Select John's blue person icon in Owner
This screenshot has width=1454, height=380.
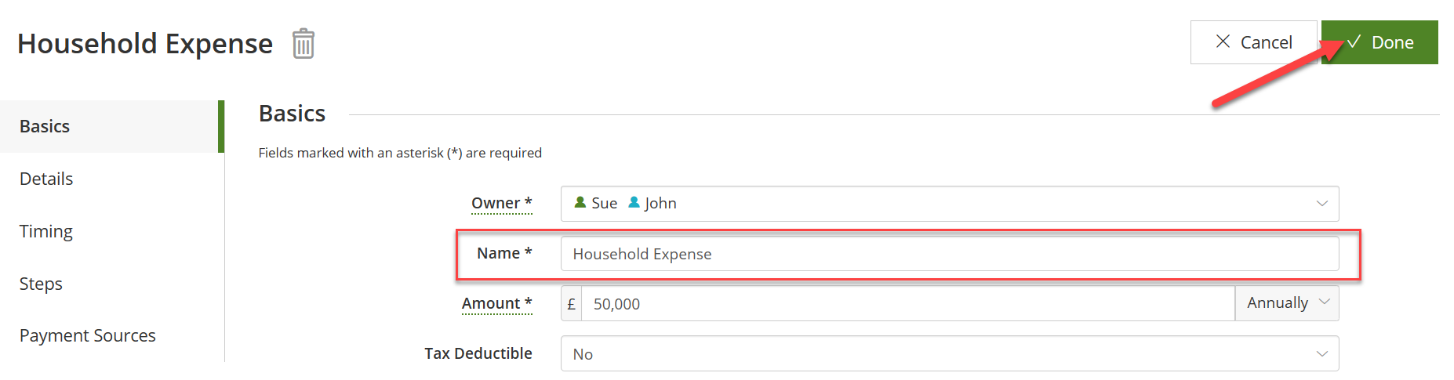click(x=634, y=203)
